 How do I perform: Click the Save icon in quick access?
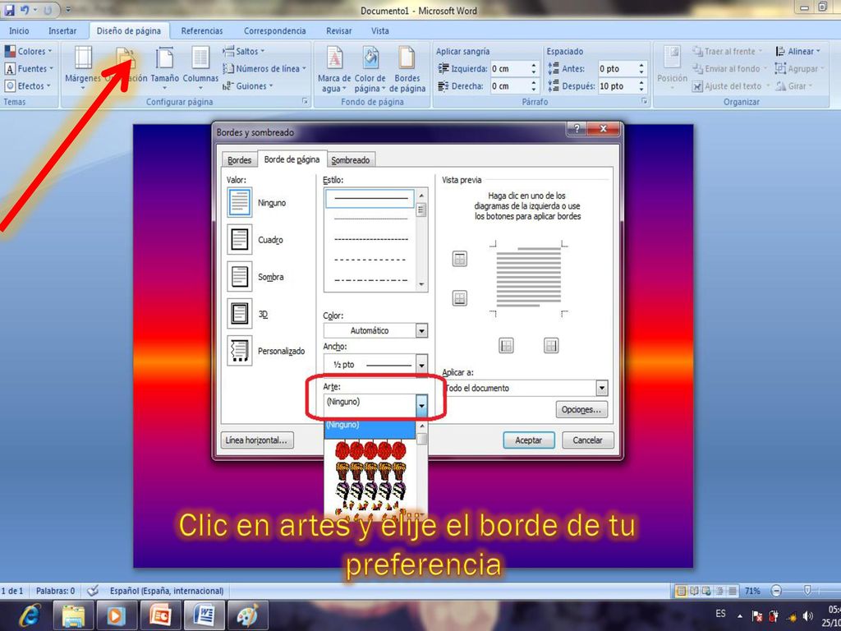pyautogui.click(x=9, y=10)
